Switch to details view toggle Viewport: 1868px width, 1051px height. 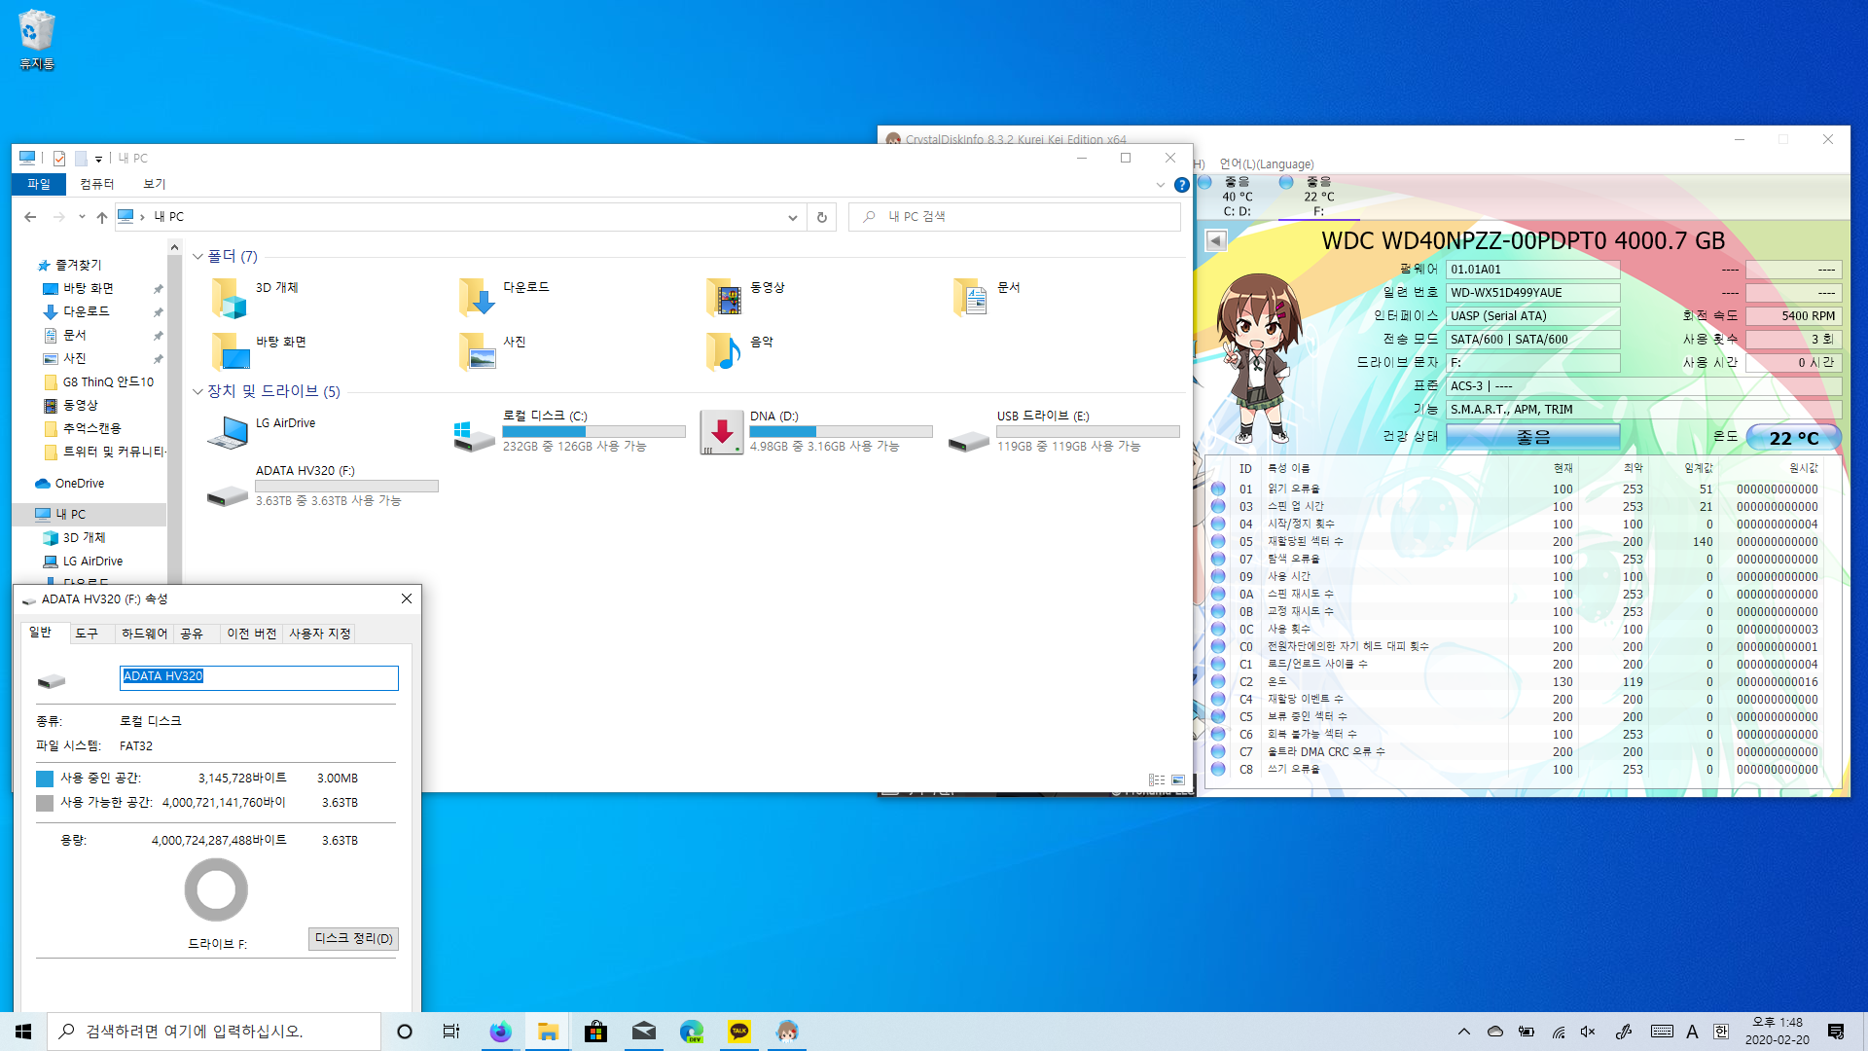click(x=1157, y=779)
